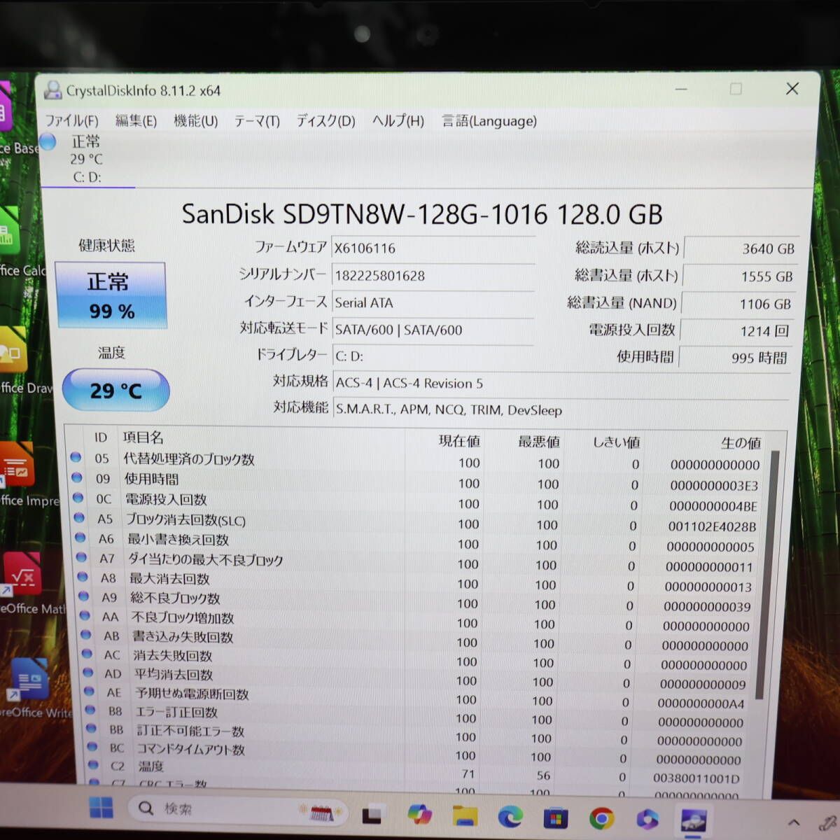
Task: Click the power on hours value 995 時間
Action: (x=736, y=358)
